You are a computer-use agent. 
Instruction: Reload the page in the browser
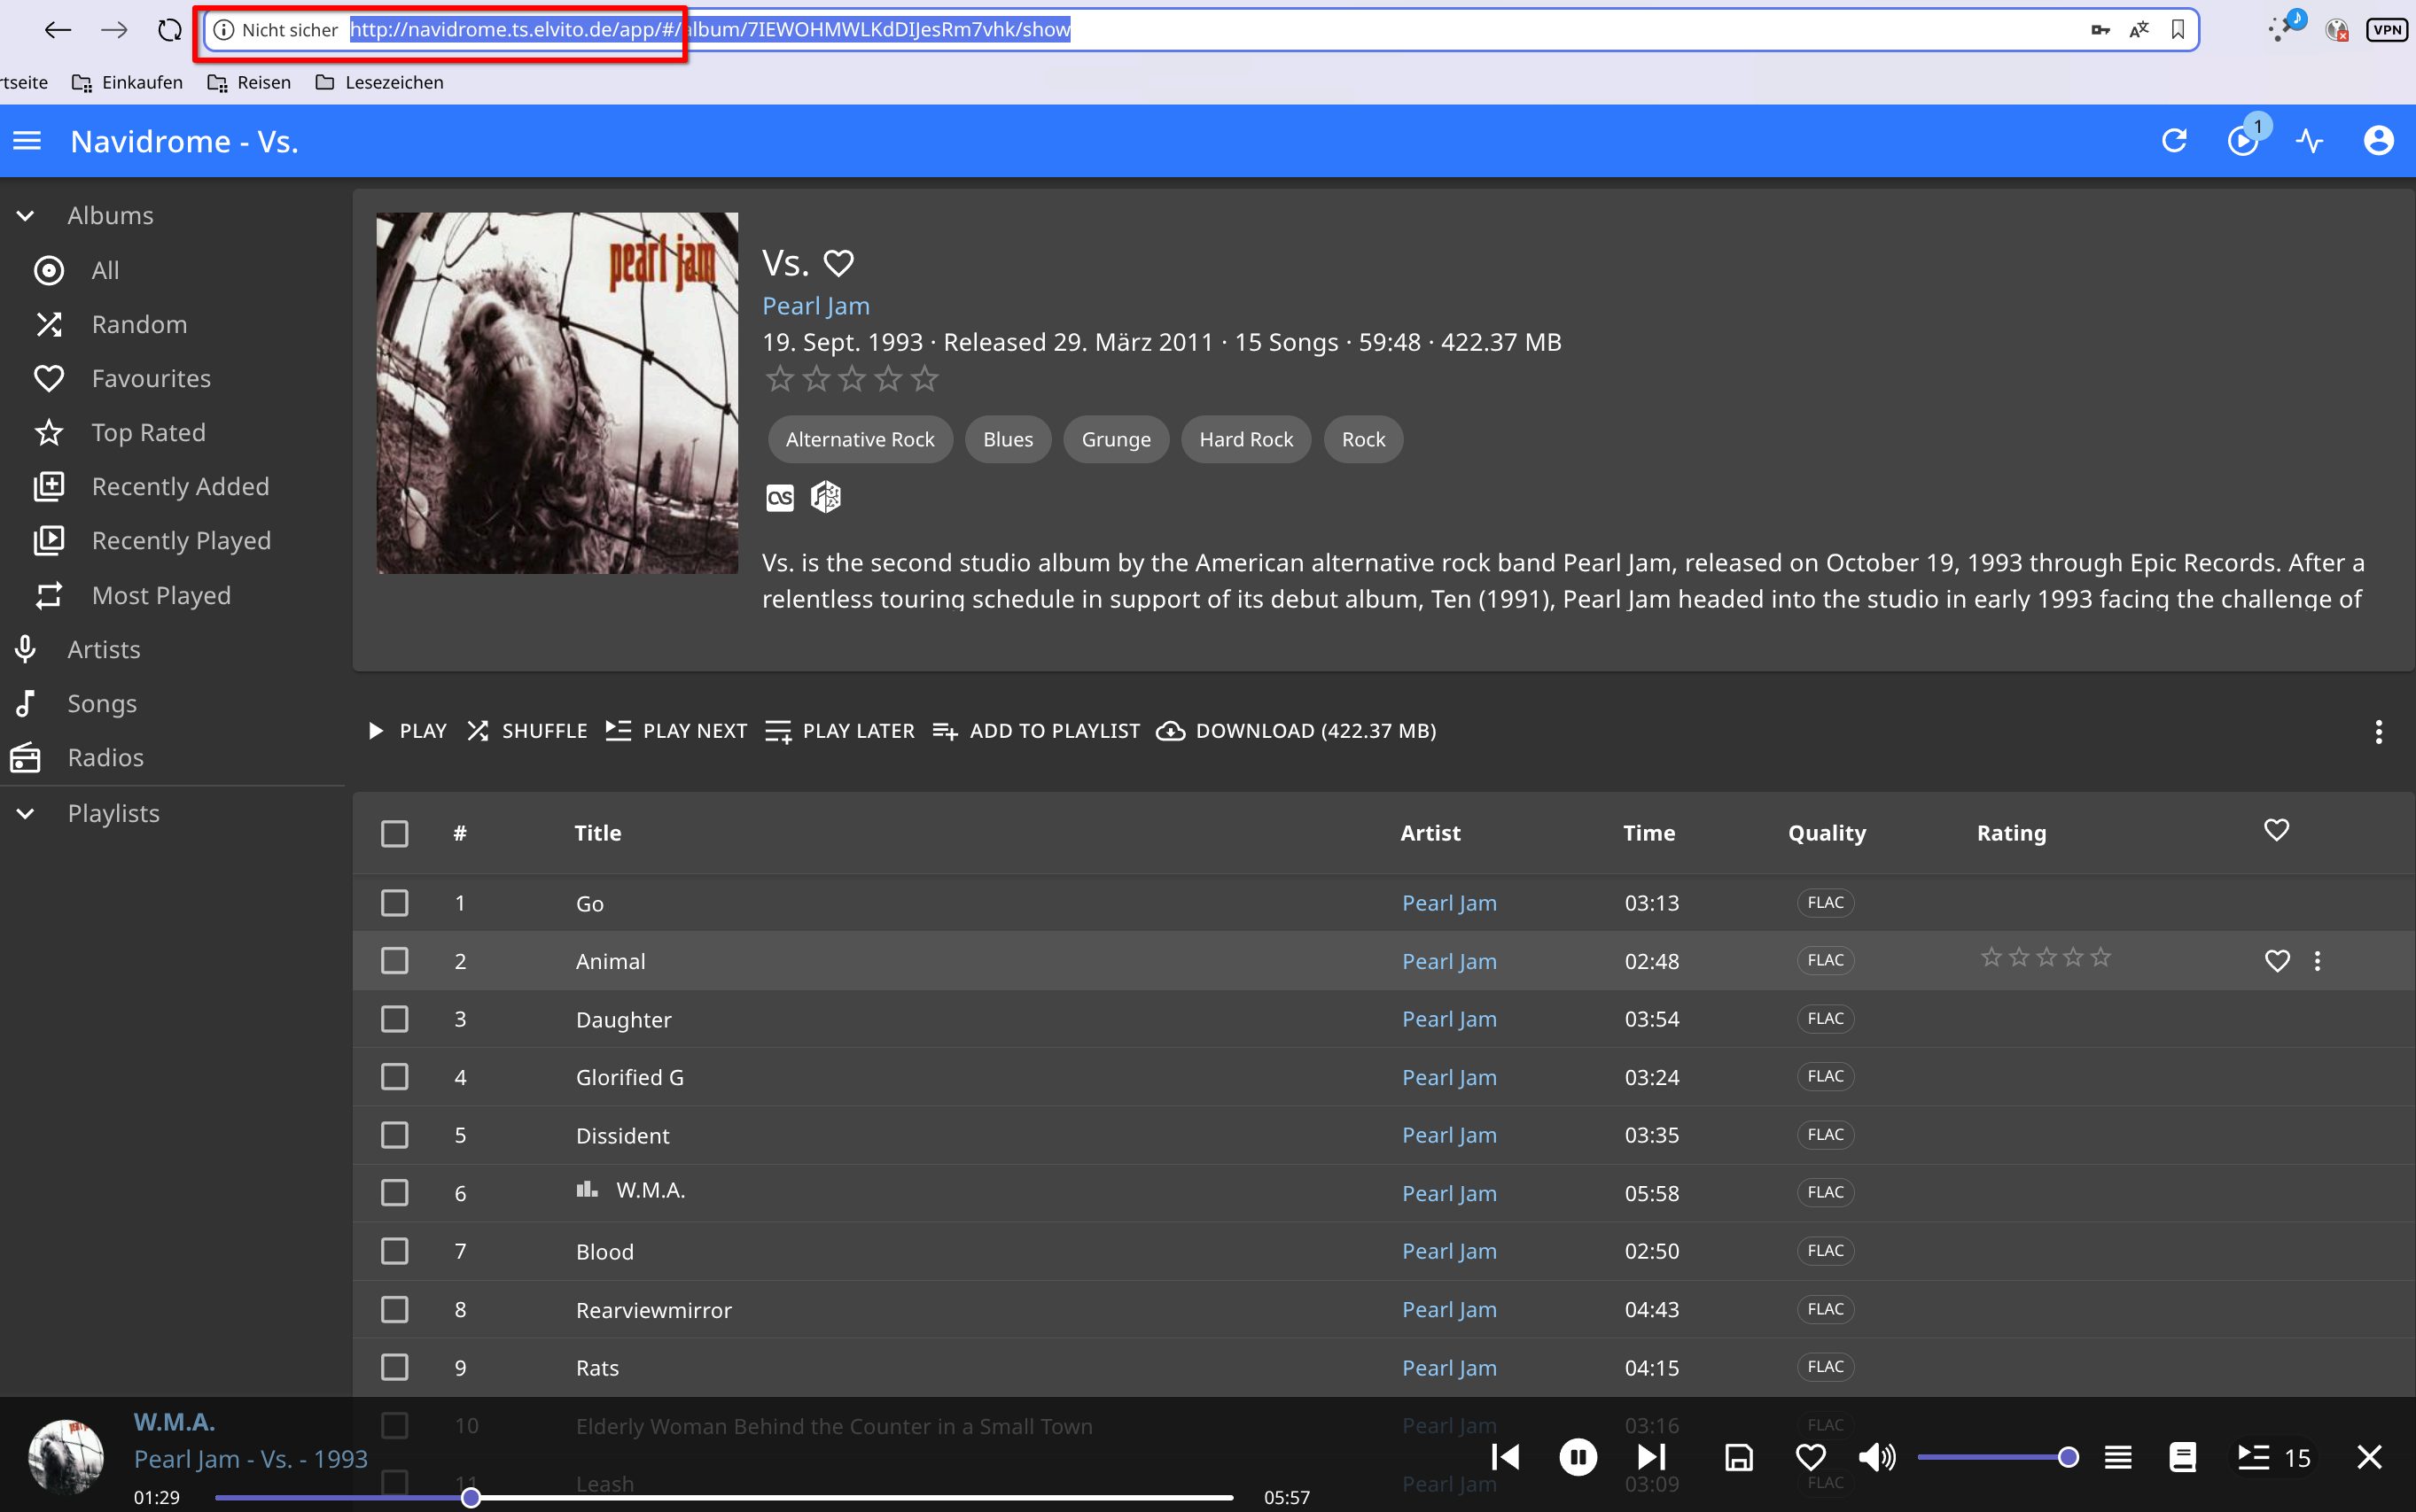coord(170,30)
